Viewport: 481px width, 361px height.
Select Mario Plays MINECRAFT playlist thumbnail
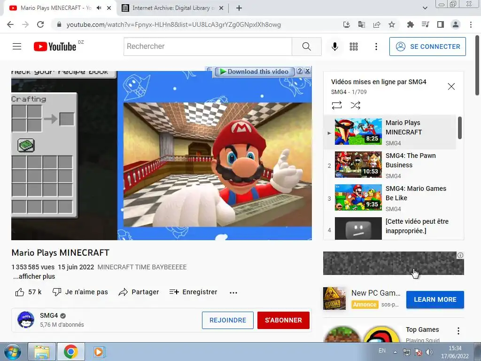click(x=358, y=132)
